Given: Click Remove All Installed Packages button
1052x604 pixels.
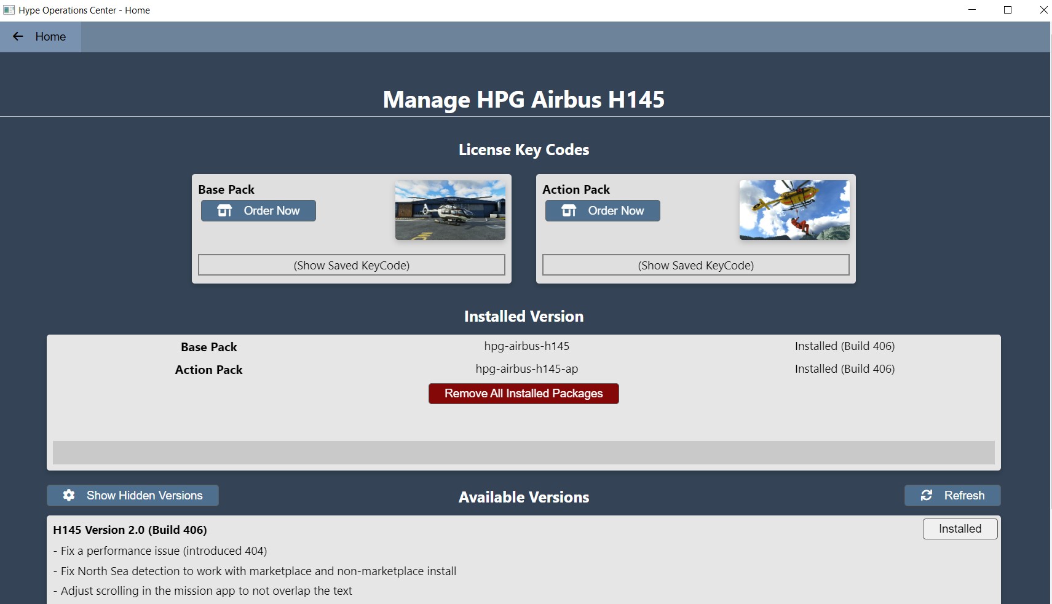Looking at the screenshot, I should [x=524, y=394].
